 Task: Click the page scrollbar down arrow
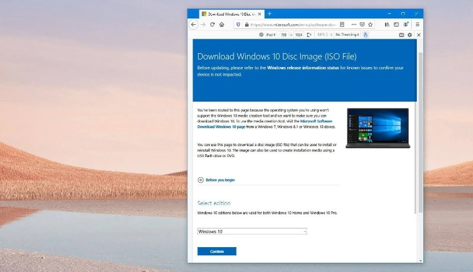420,261
